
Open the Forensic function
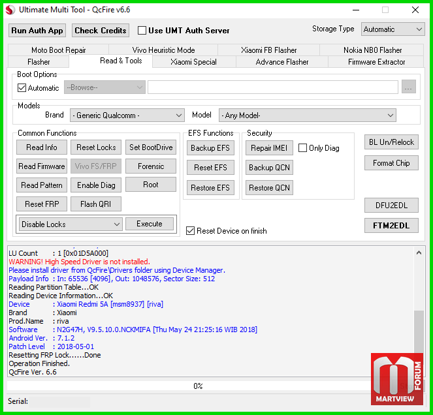coord(151,166)
